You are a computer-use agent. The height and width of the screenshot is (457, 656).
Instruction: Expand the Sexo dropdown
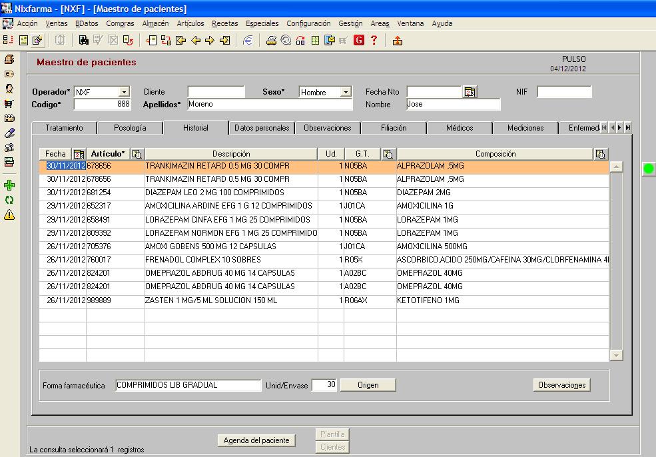coord(346,92)
